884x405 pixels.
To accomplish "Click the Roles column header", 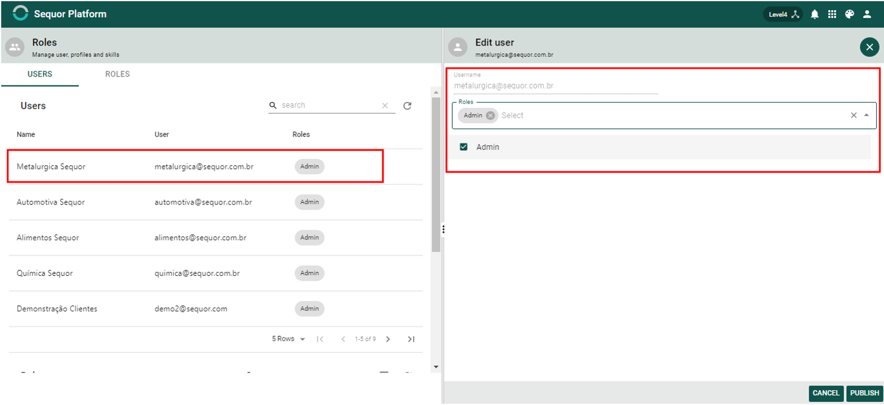I will [301, 135].
